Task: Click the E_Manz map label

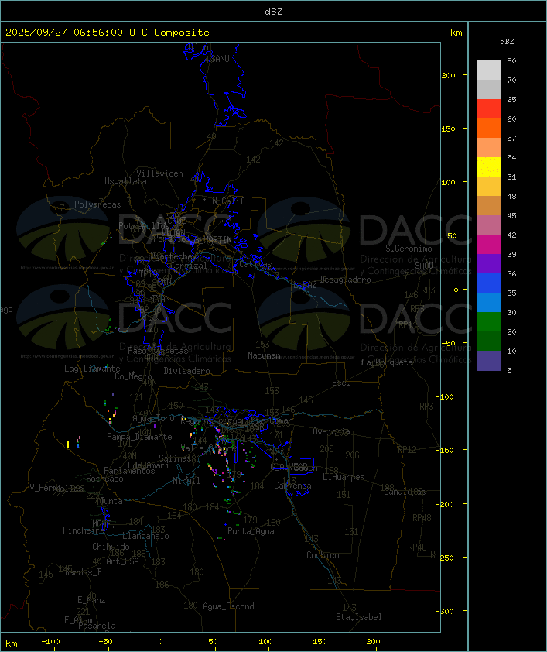Action: [x=91, y=600]
